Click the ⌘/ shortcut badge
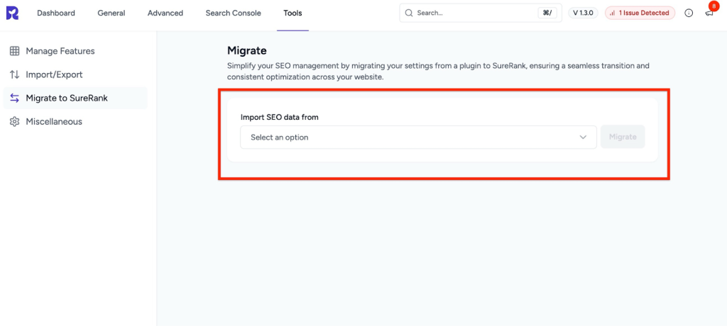This screenshot has width=727, height=326. (x=547, y=13)
